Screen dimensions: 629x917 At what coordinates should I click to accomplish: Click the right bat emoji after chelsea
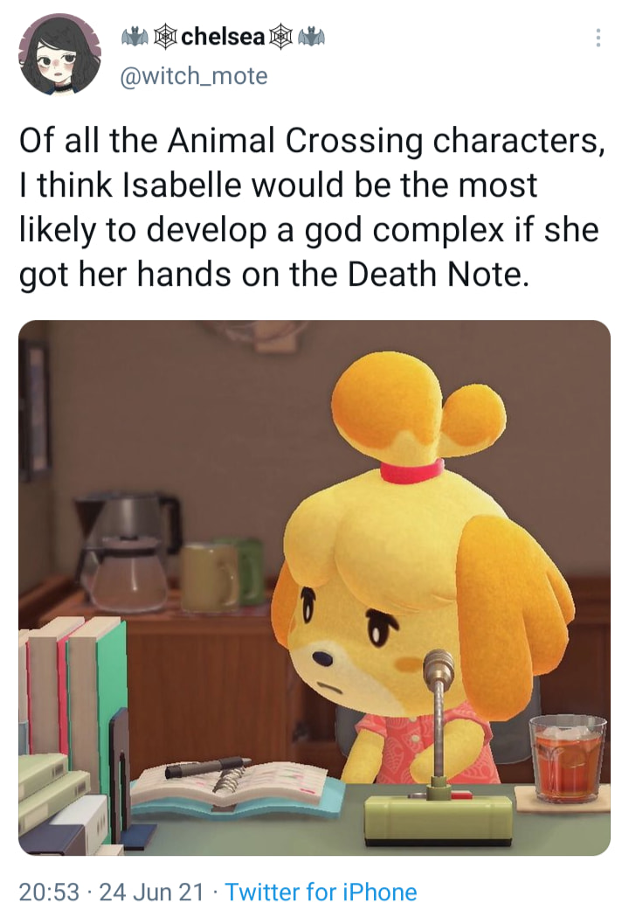[x=312, y=36]
